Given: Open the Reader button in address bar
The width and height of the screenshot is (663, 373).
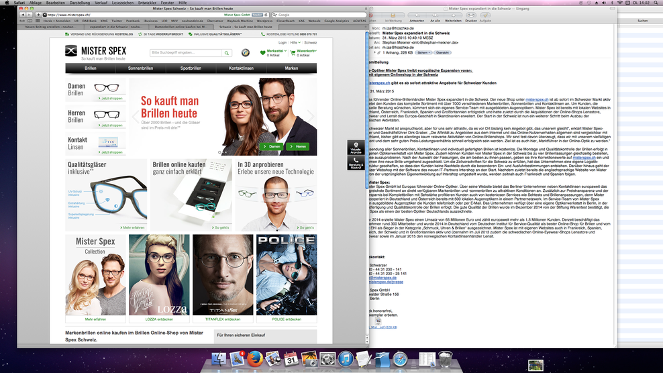Looking at the screenshot, I should [258, 15].
